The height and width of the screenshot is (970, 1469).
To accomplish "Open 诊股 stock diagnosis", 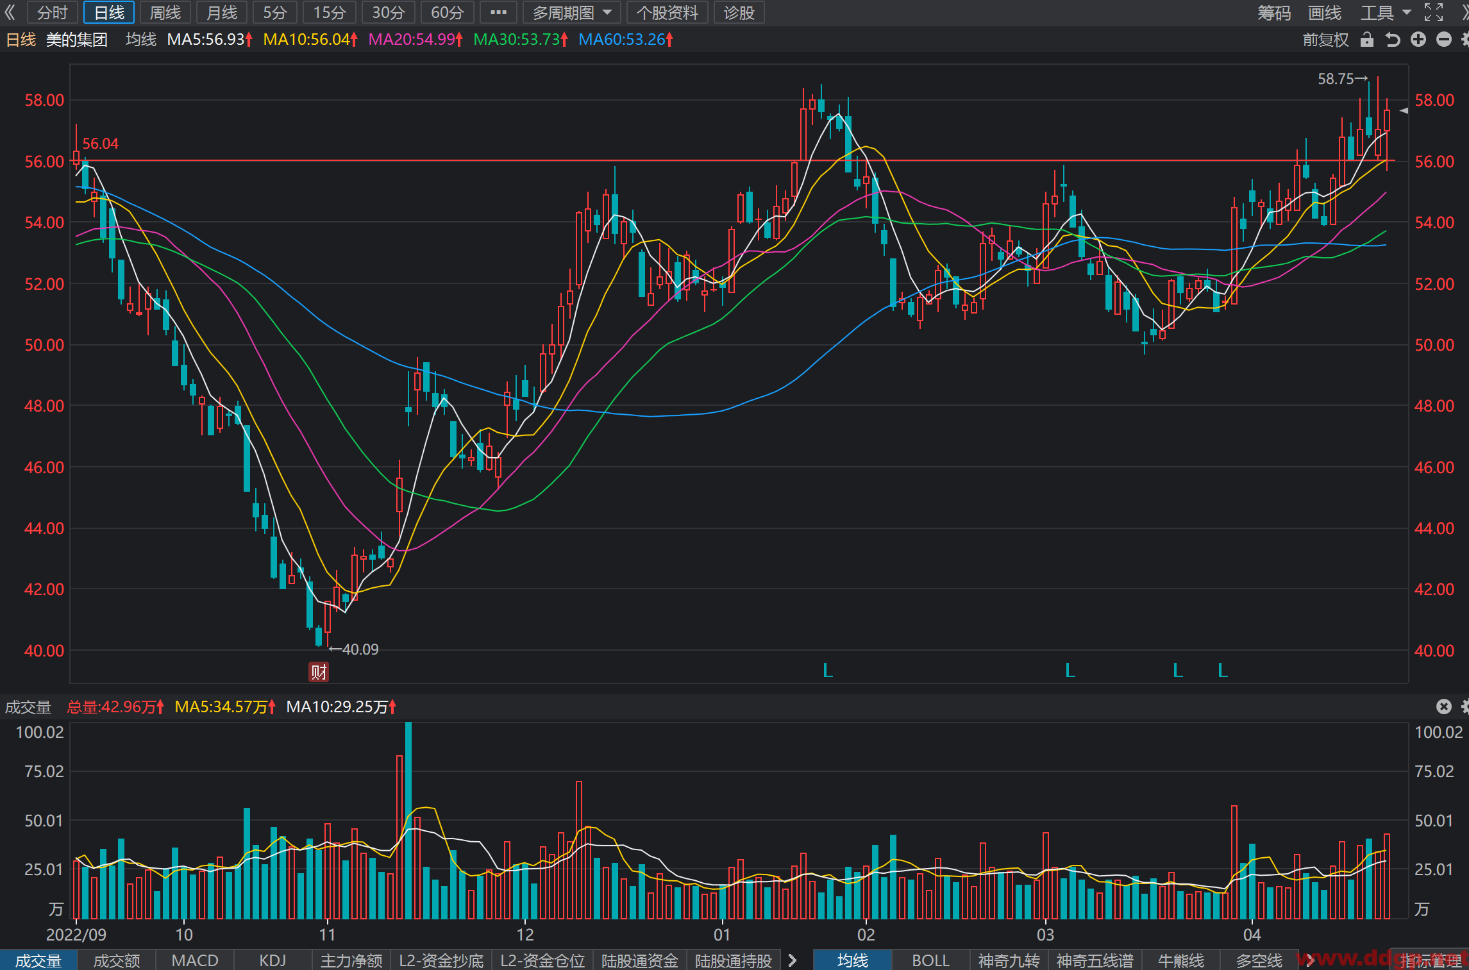I will pyautogui.click(x=739, y=12).
